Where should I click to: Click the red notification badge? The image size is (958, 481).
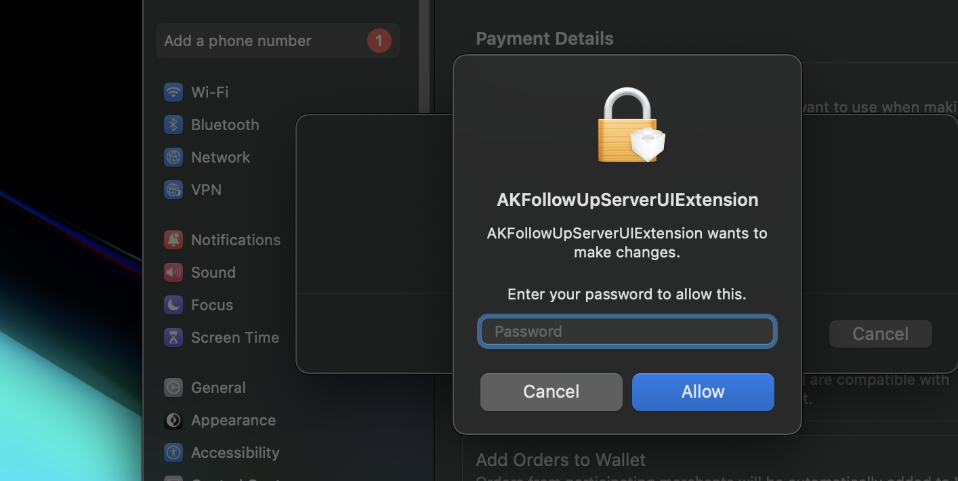coord(379,41)
